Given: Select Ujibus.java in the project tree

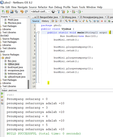Looking at the screenshot, I should (x=13, y=64).
